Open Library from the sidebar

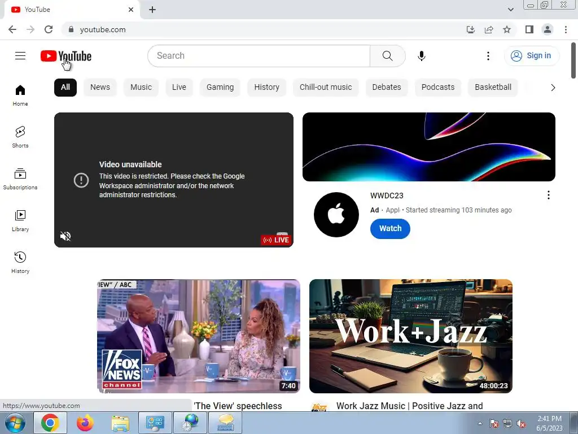[x=20, y=221]
